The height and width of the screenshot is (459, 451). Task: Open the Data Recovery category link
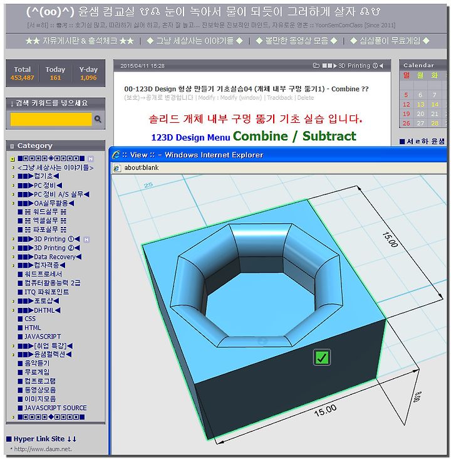coord(49,256)
